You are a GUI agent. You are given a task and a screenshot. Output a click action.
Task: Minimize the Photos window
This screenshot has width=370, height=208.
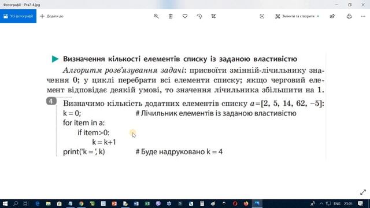point(336,5)
